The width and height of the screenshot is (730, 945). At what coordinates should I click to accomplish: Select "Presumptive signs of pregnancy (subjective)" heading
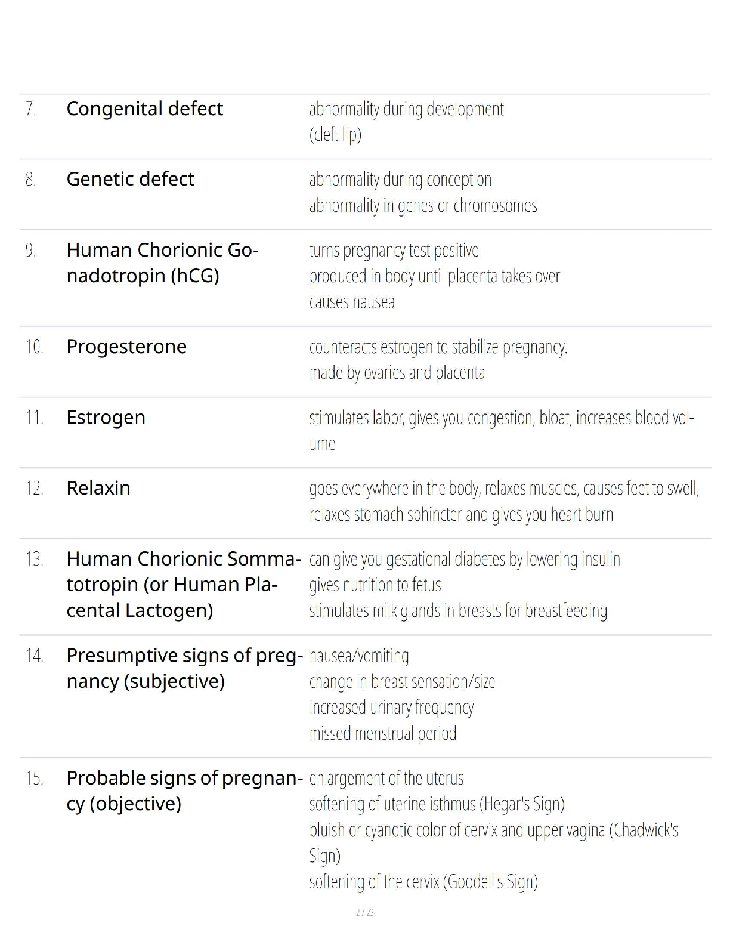pos(184,668)
